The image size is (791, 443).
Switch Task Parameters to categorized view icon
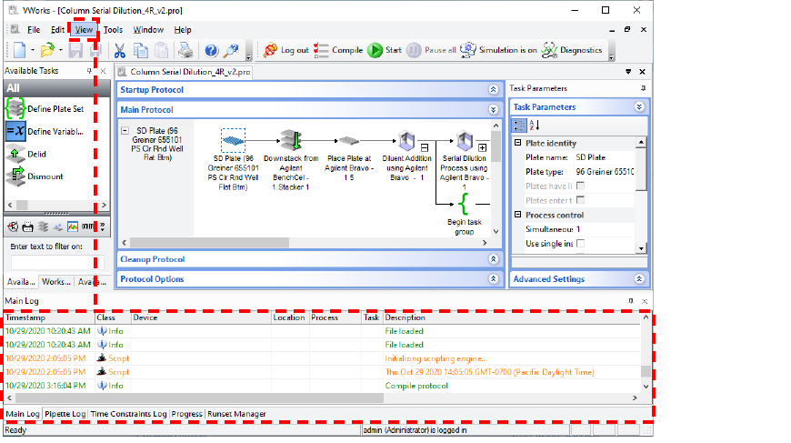(x=519, y=126)
